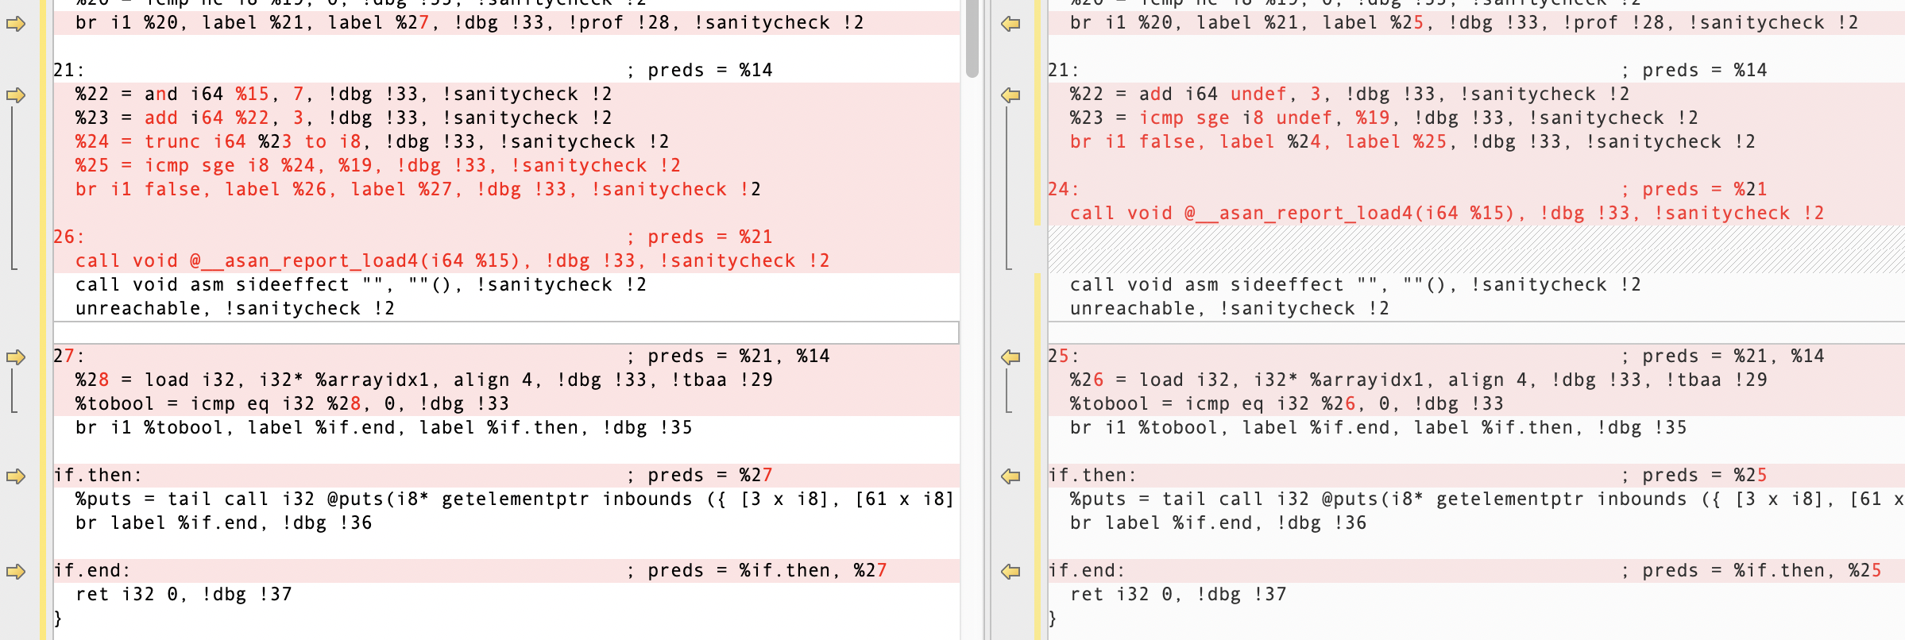1905x640 pixels.
Task: Click '%26 = load i32' line in right pane
Action: [1419, 380]
